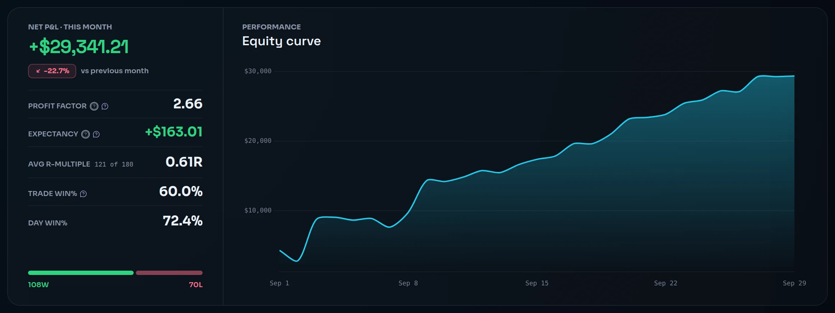Click the round help icon beside Profit Factor
This screenshot has height=313, width=835.
click(94, 106)
